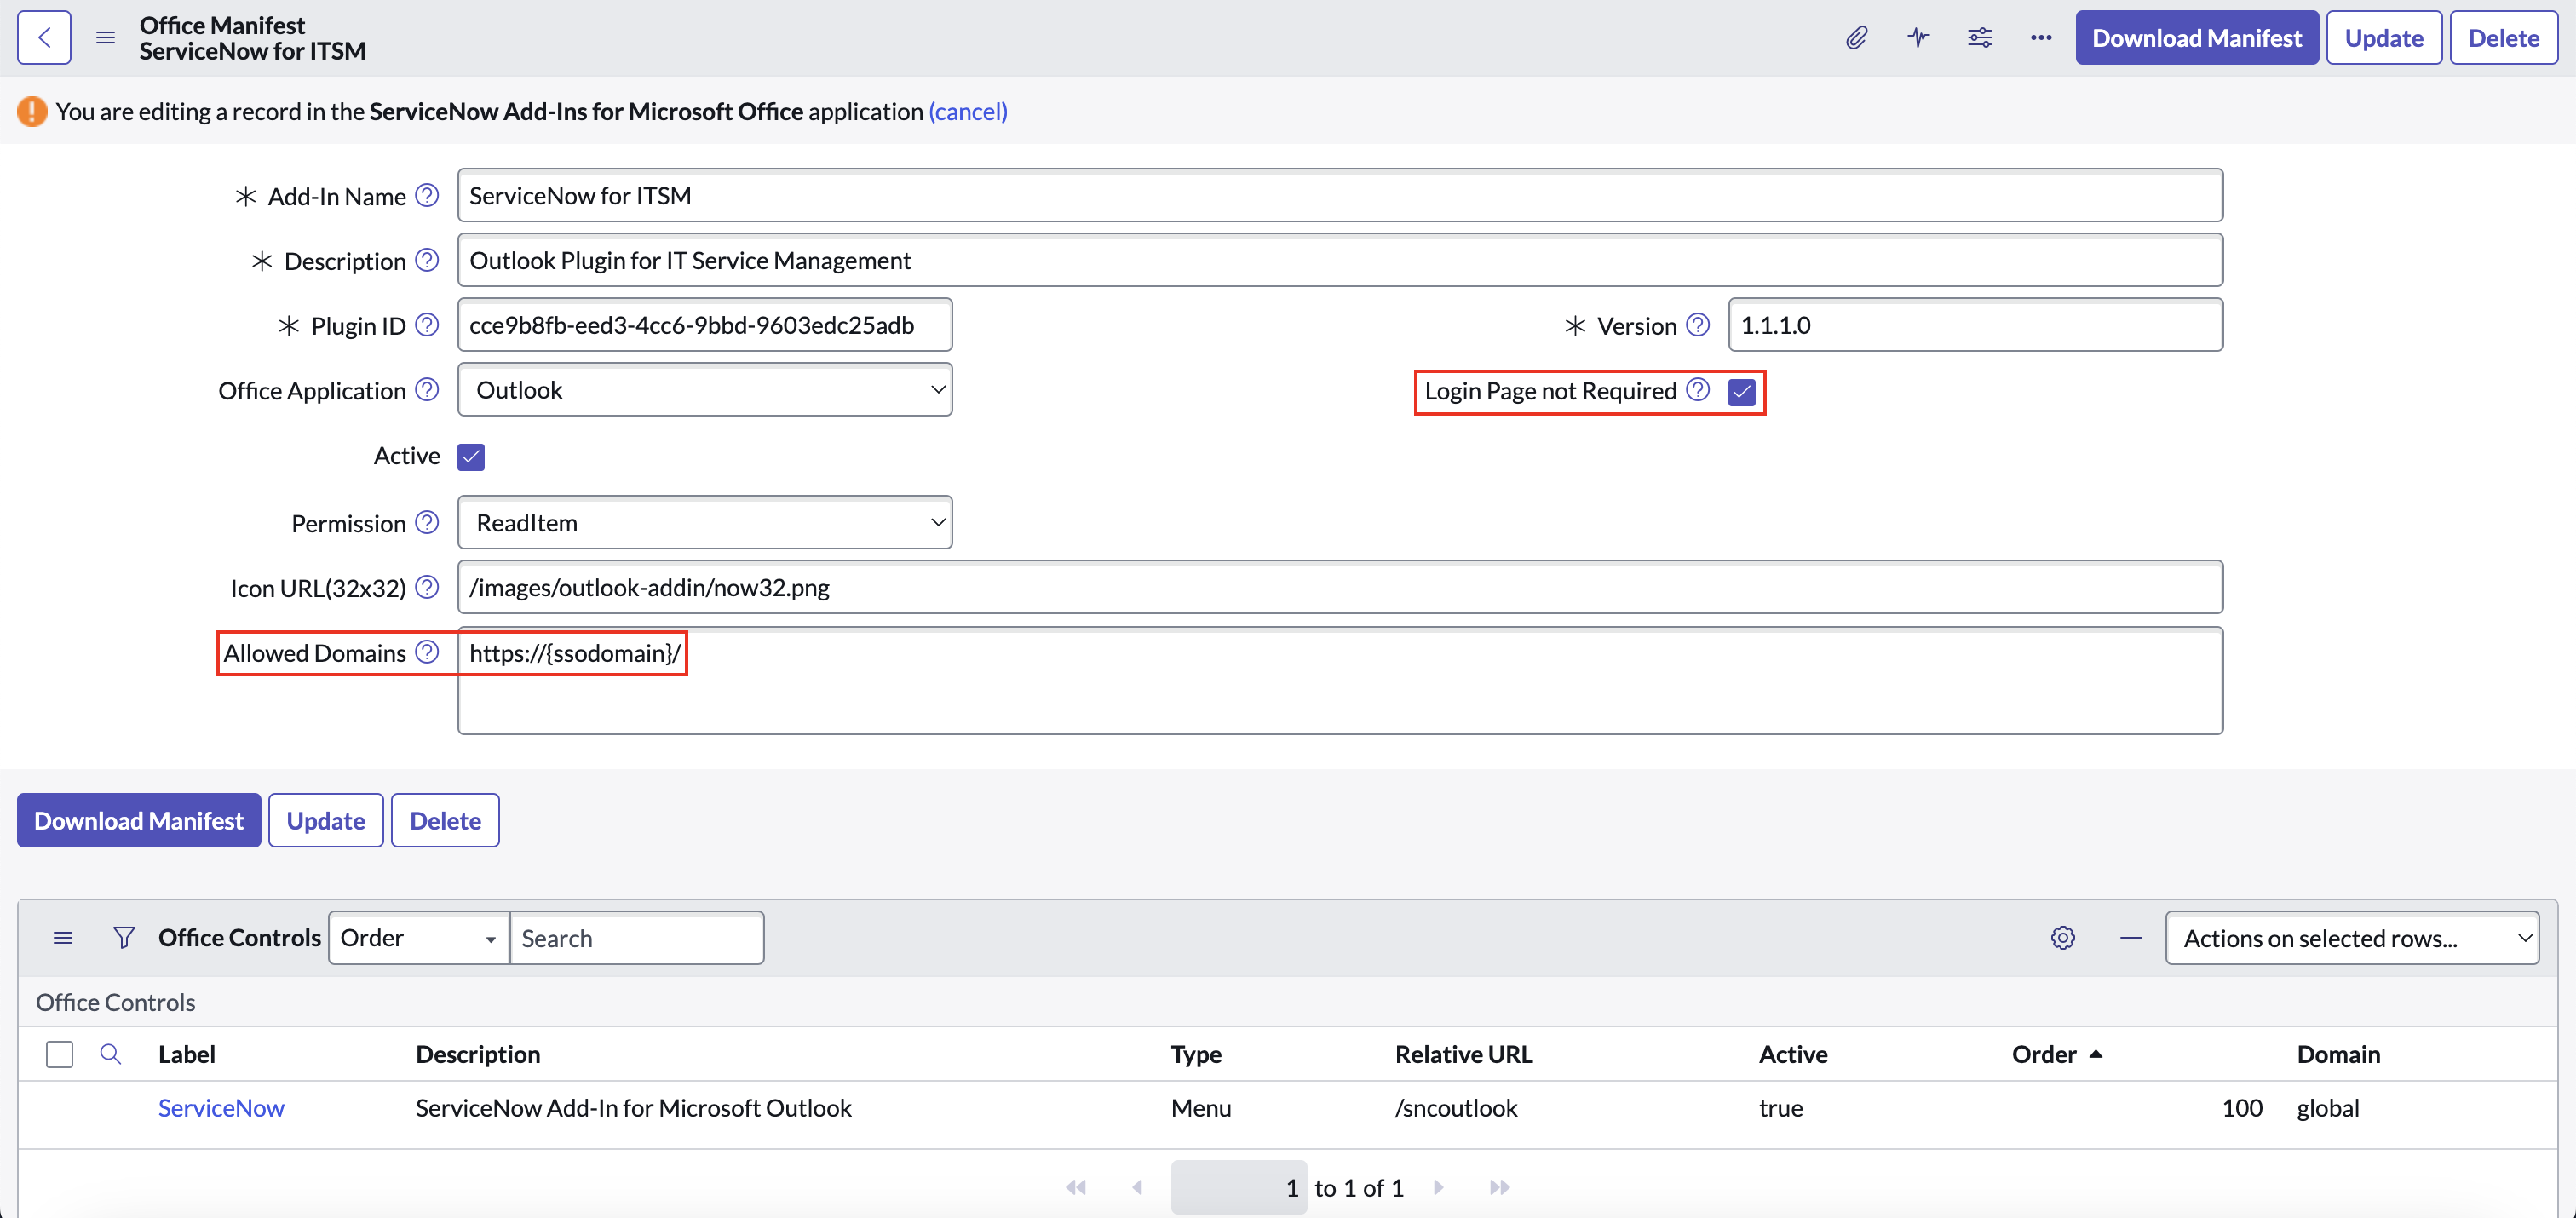
Task: Show help for Permission field
Action: (x=427, y=522)
